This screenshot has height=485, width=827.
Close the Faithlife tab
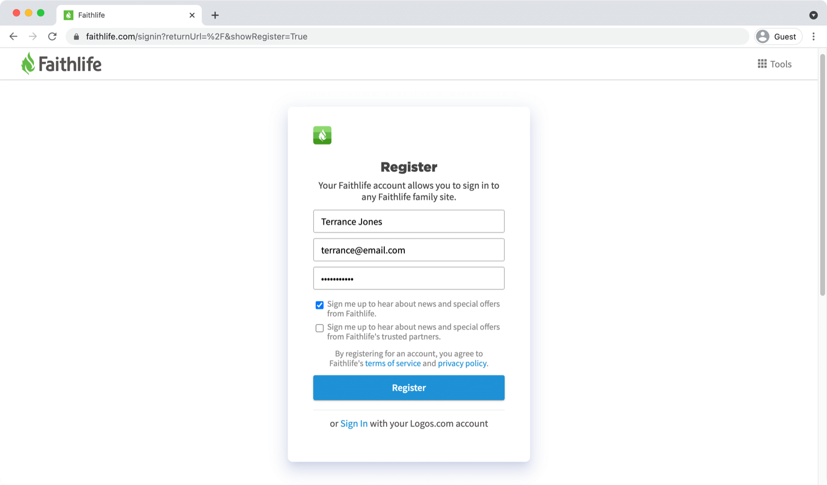192,15
